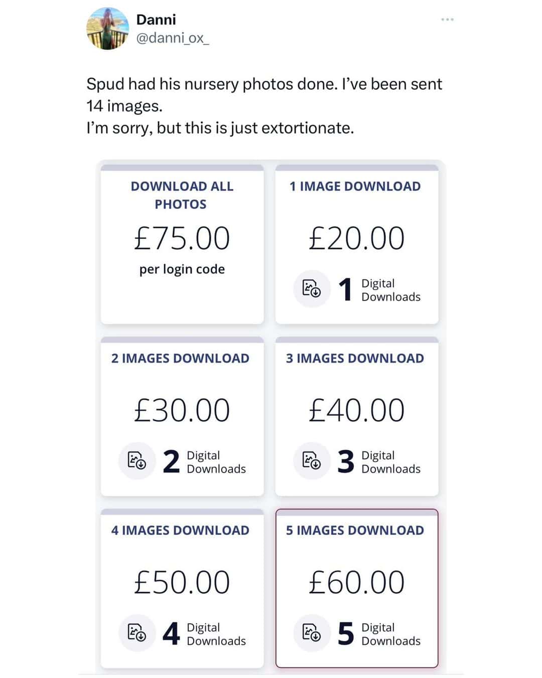Select the 1 Image Download heading

pos(355,186)
